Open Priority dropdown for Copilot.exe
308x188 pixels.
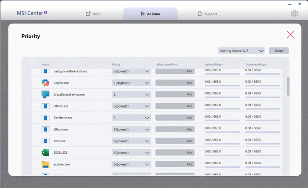click(x=131, y=83)
